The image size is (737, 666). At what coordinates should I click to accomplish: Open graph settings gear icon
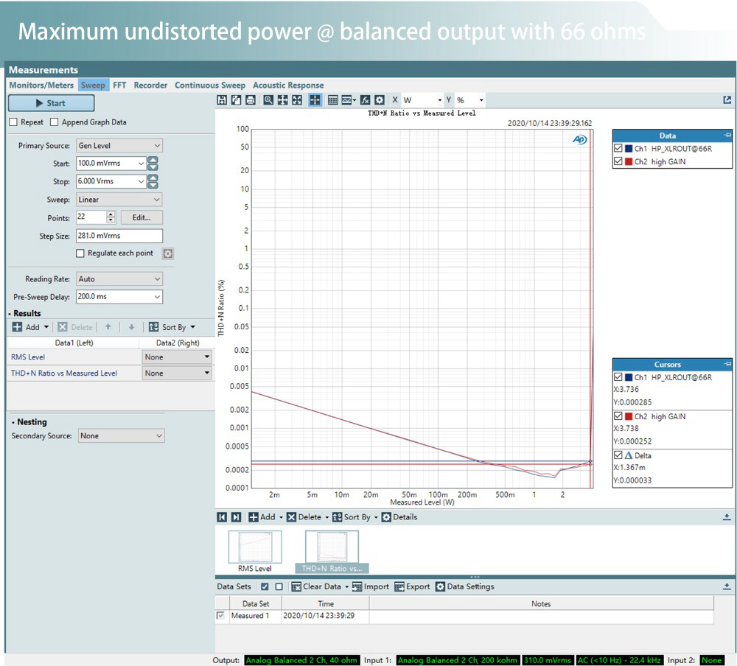[x=379, y=100]
